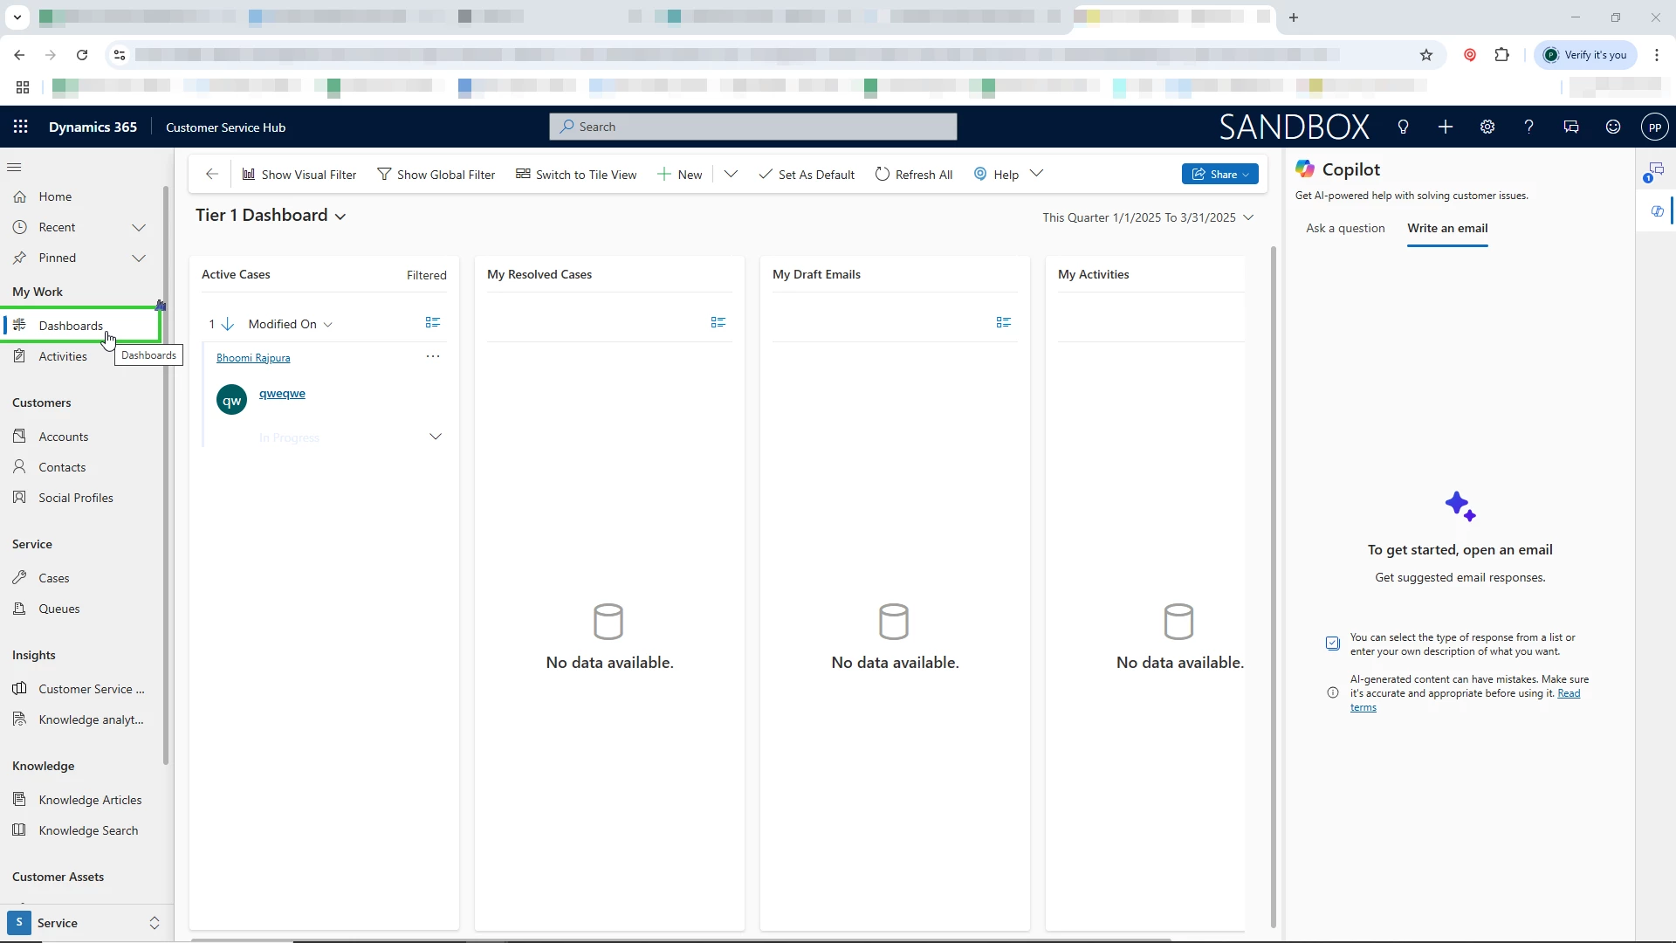1676x943 pixels.
Task: Open the Dynamics 365 app launcher grid
Action: (x=21, y=127)
